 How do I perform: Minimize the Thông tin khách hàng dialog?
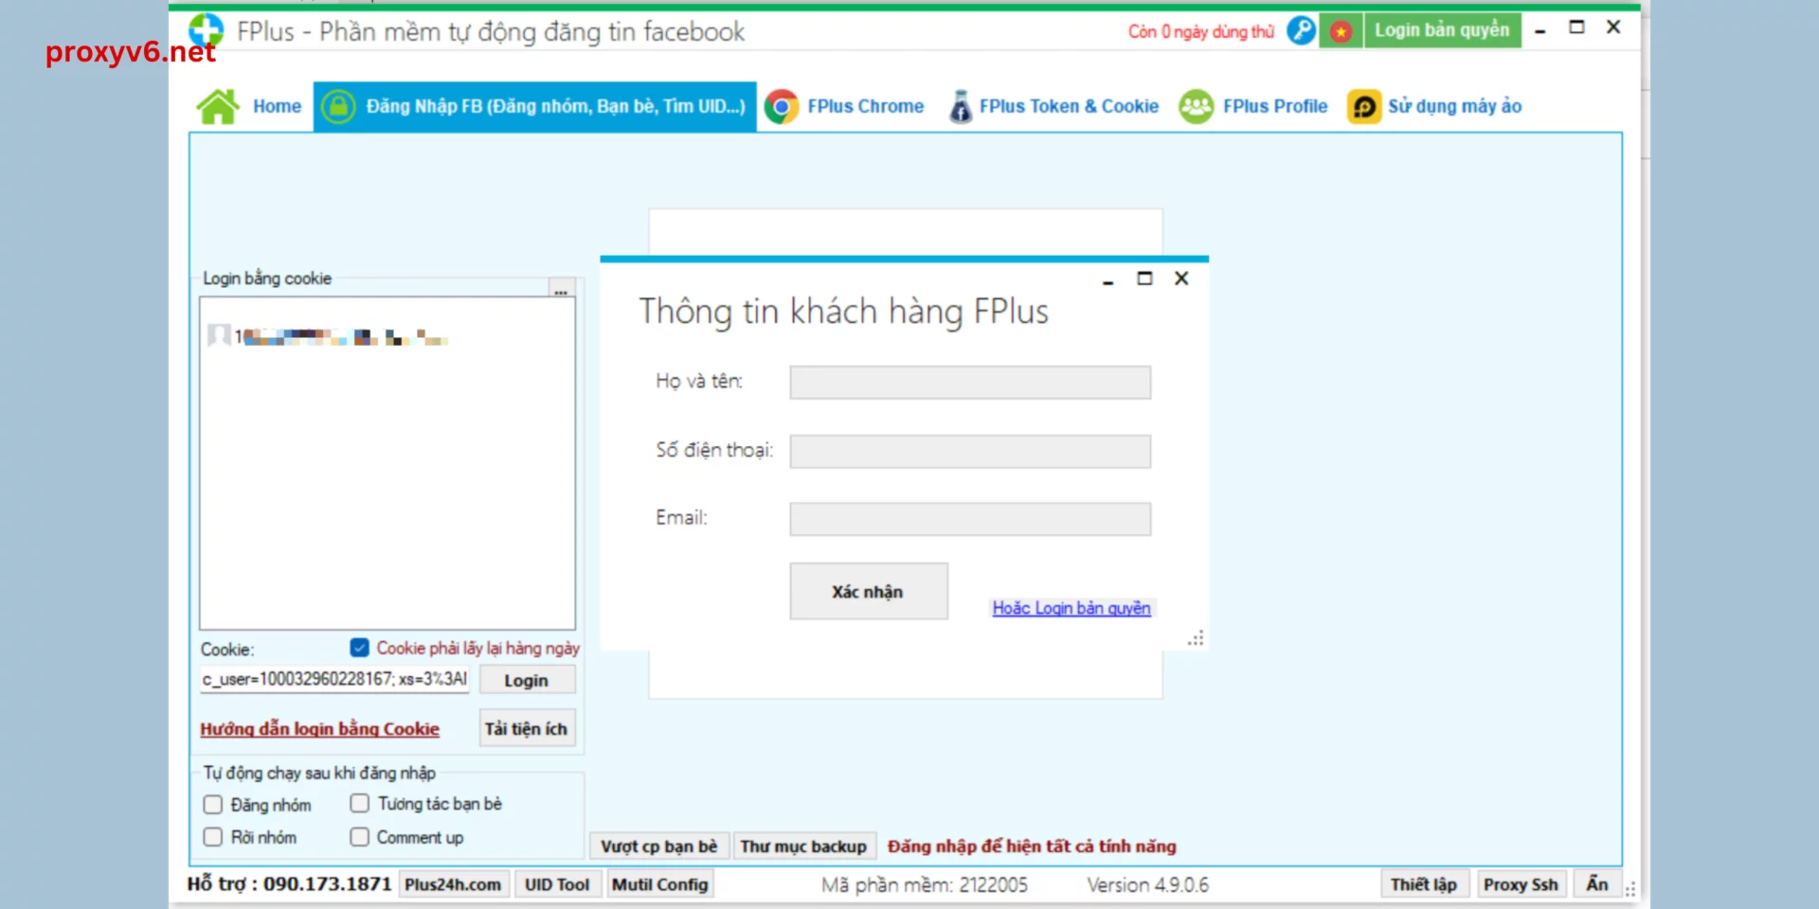pos(1108,280)
